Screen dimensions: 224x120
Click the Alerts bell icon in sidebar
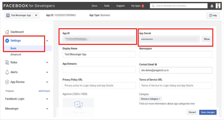coord(7,72)
